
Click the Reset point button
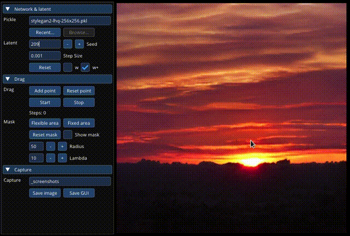[79, 91]
